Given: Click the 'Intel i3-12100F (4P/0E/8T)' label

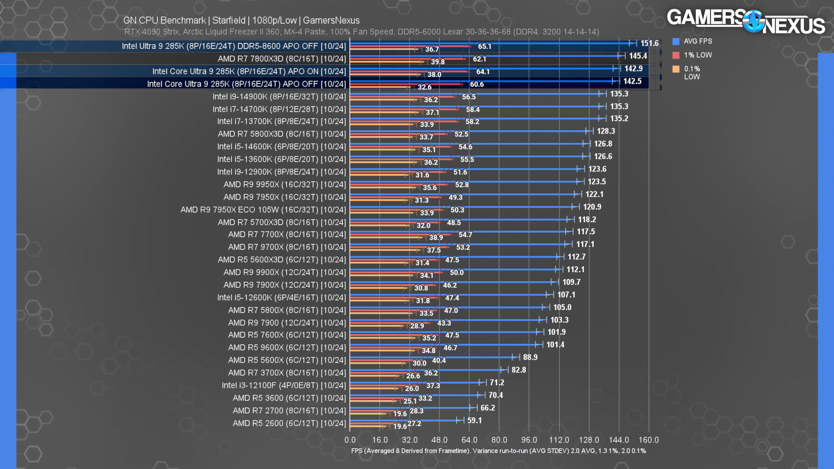Looking at the screenshot, I should tap(284, 385).
